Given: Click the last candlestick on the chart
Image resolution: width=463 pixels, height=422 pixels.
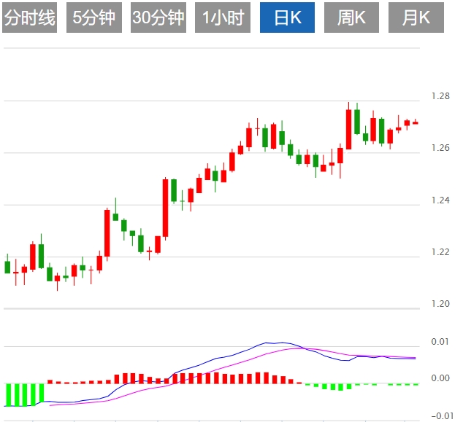Looking at the screenshot, I should click(416, 122).
